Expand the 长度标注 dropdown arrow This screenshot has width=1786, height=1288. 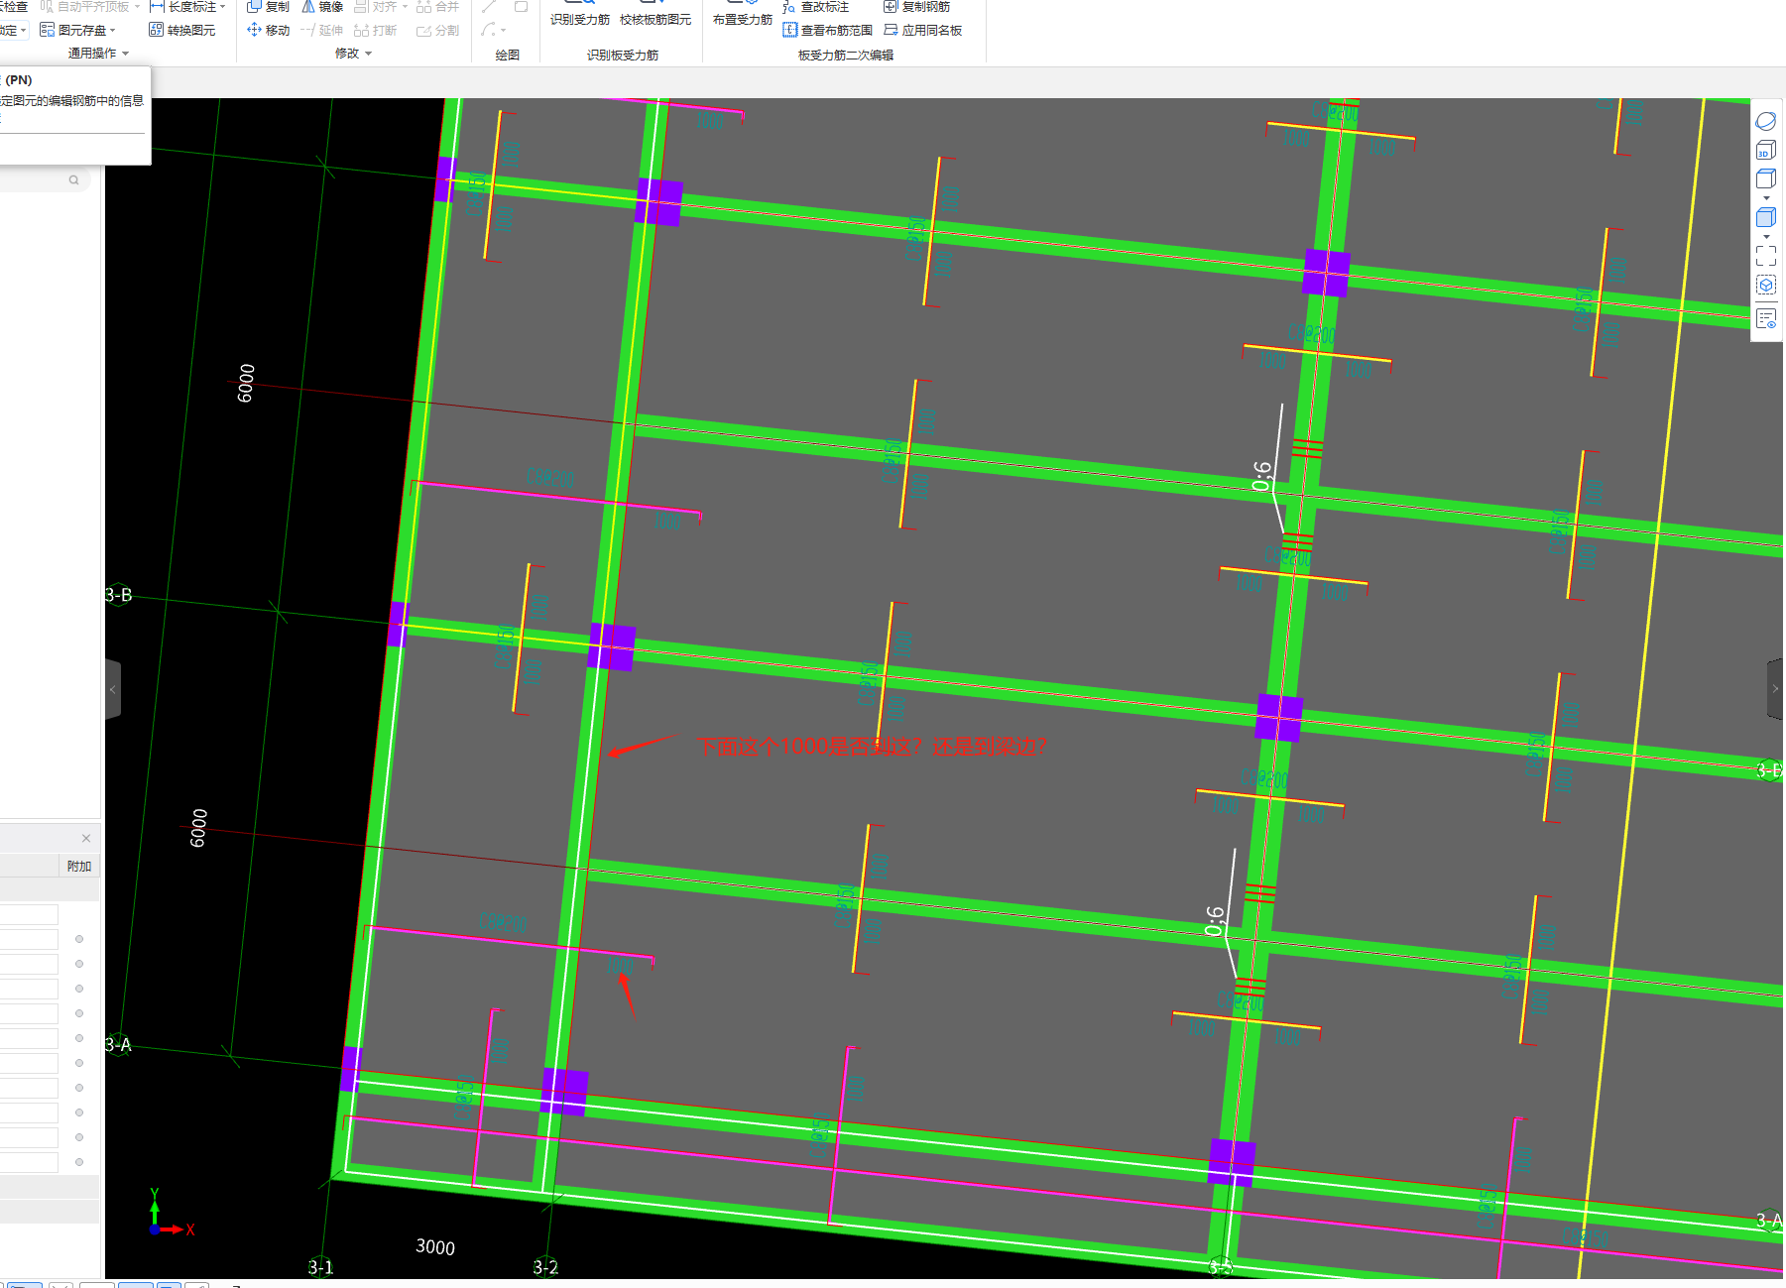(x=223, y=7)
